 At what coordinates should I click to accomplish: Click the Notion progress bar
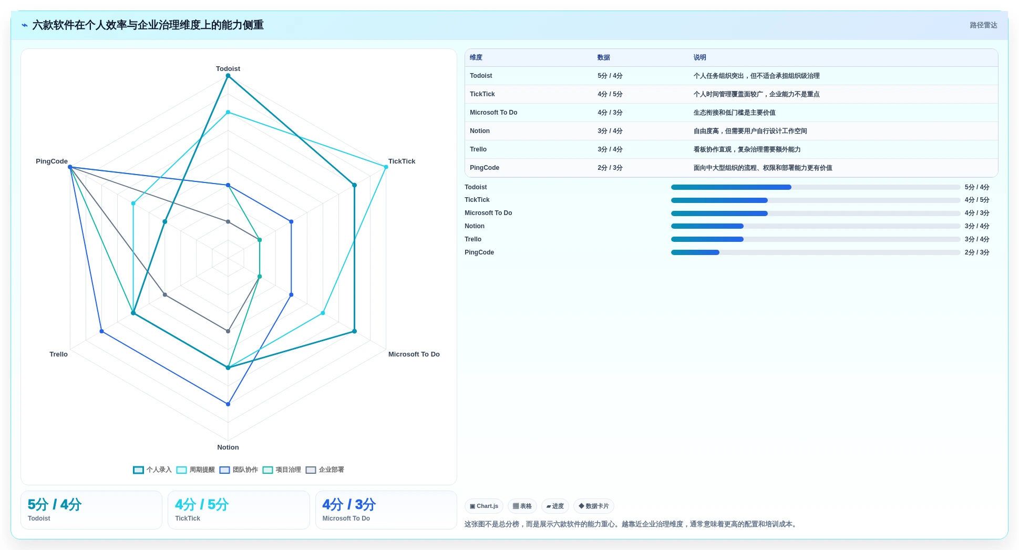pos(816,226)
